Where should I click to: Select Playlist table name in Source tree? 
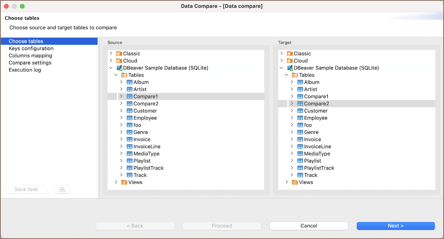coord(142,161)
